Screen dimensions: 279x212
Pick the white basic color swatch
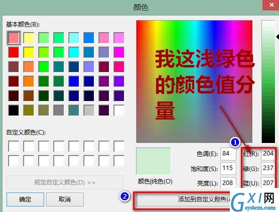coord(119,110)
